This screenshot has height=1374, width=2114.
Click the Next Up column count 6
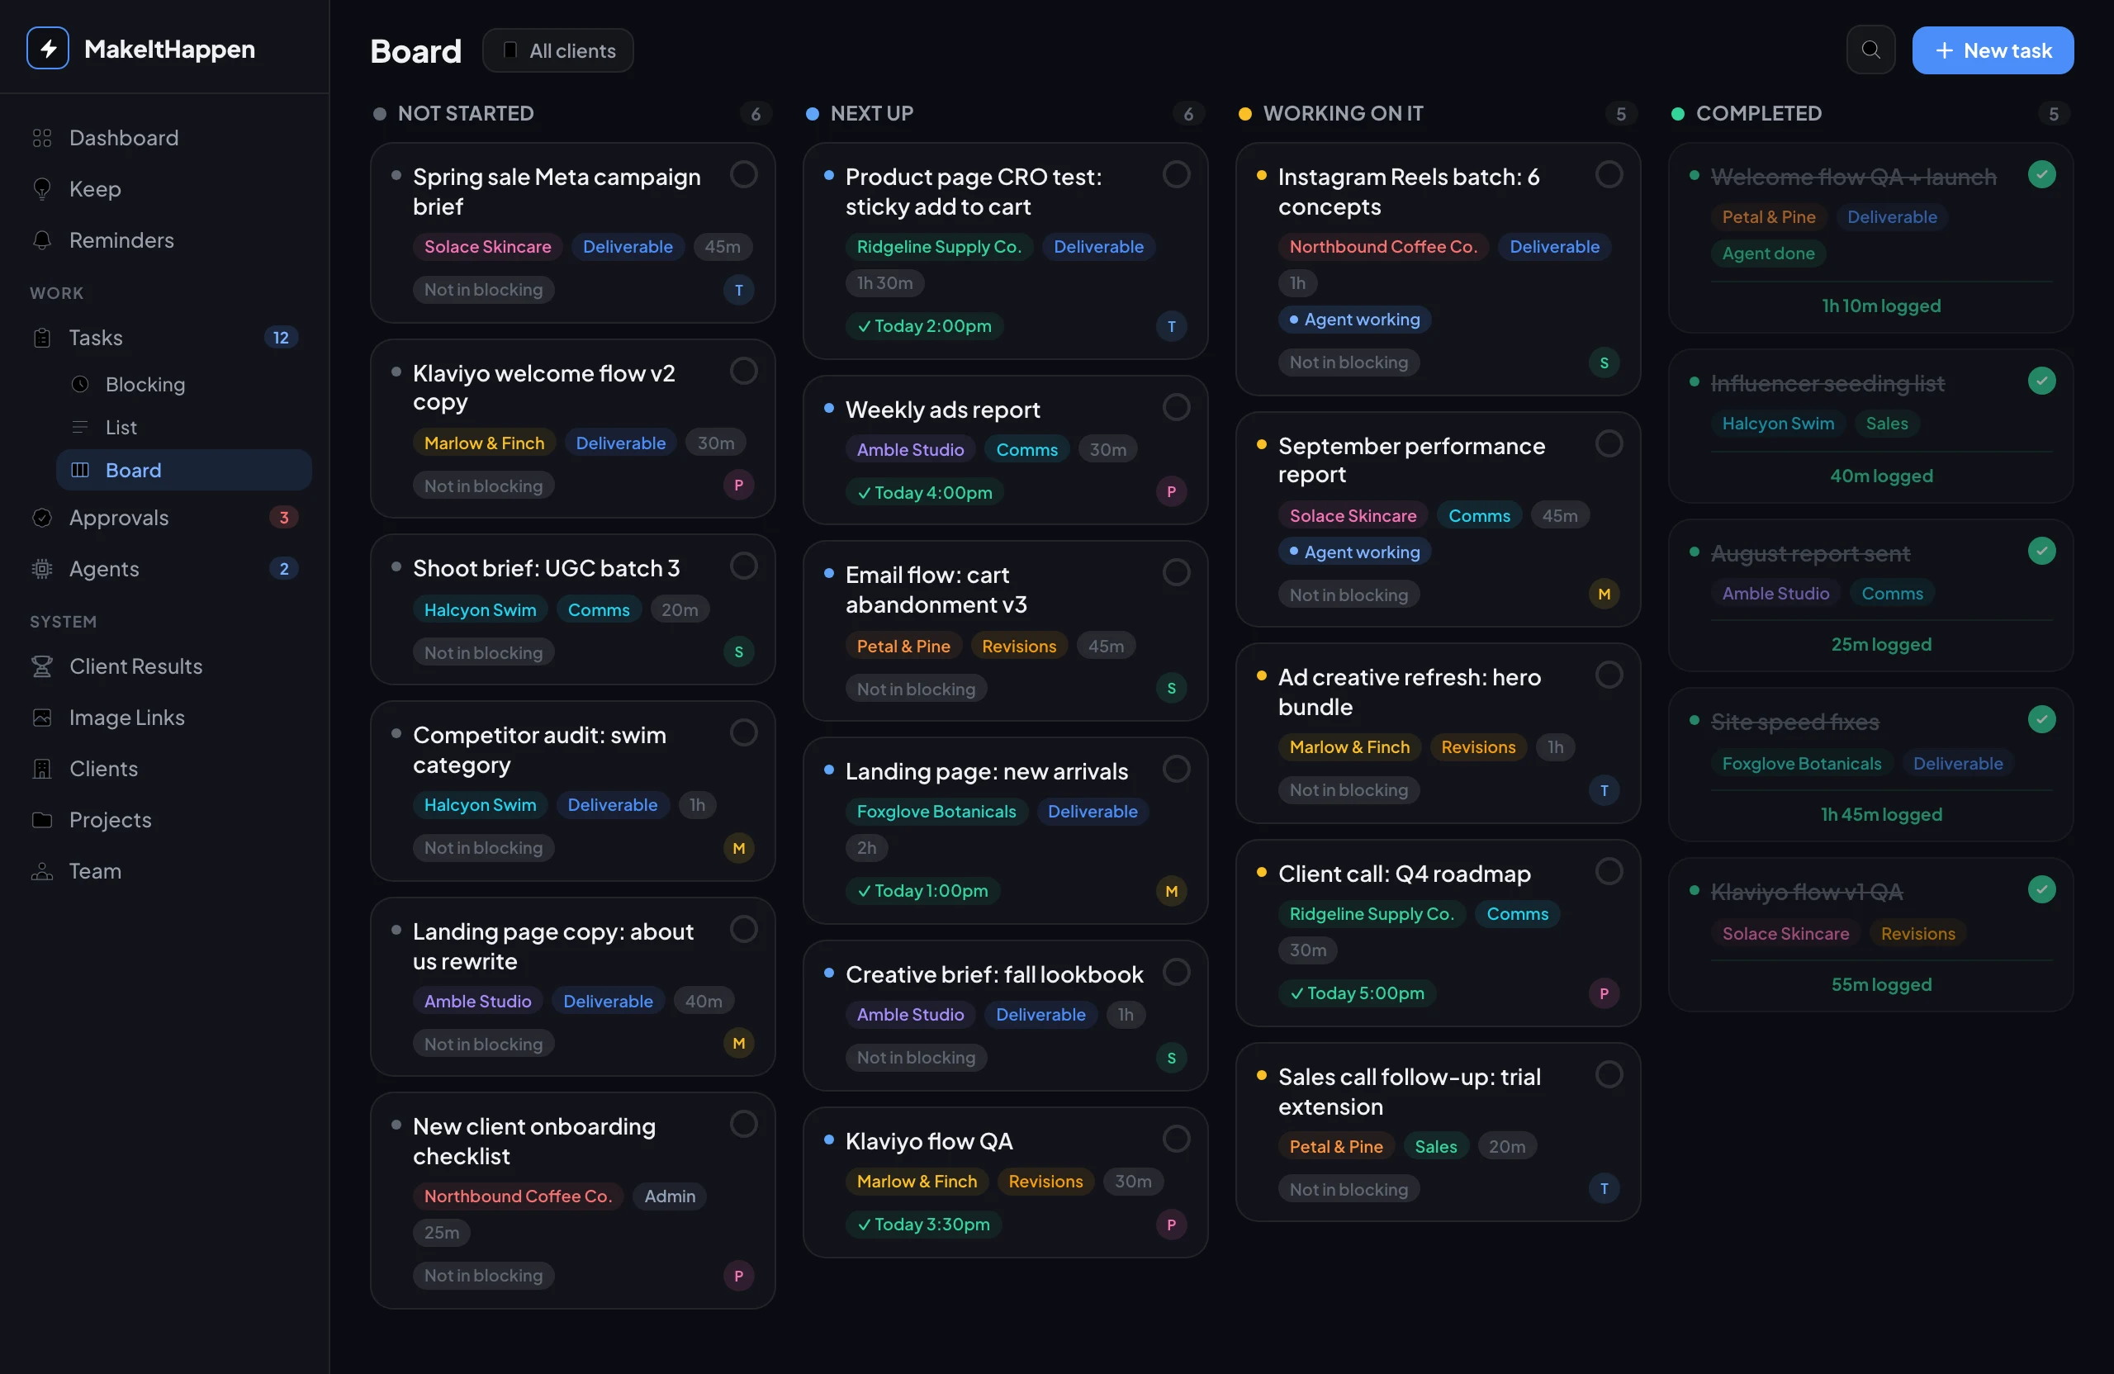1187,114
